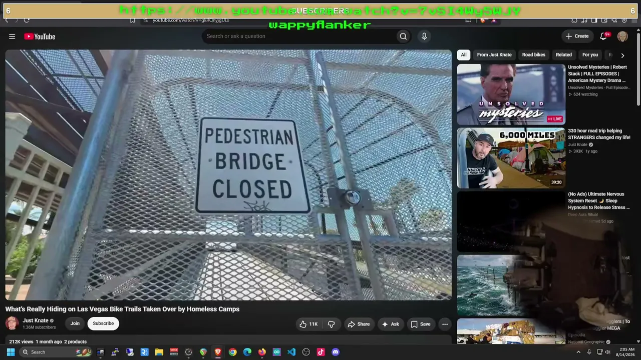The width and height of the screenshot is (641, 360).
Task: Open Windows Start menu
Action: (11, 352)
